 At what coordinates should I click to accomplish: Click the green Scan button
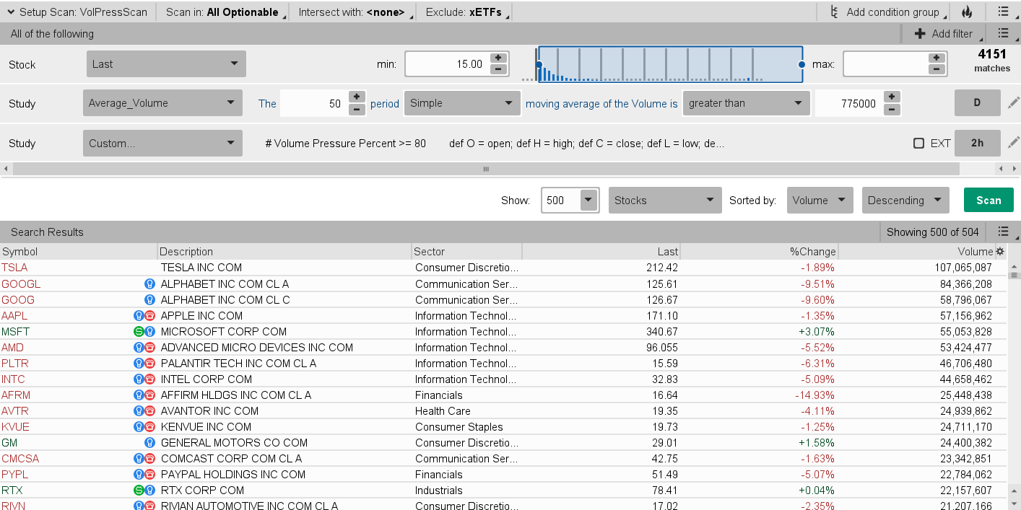tap(989, 200)
